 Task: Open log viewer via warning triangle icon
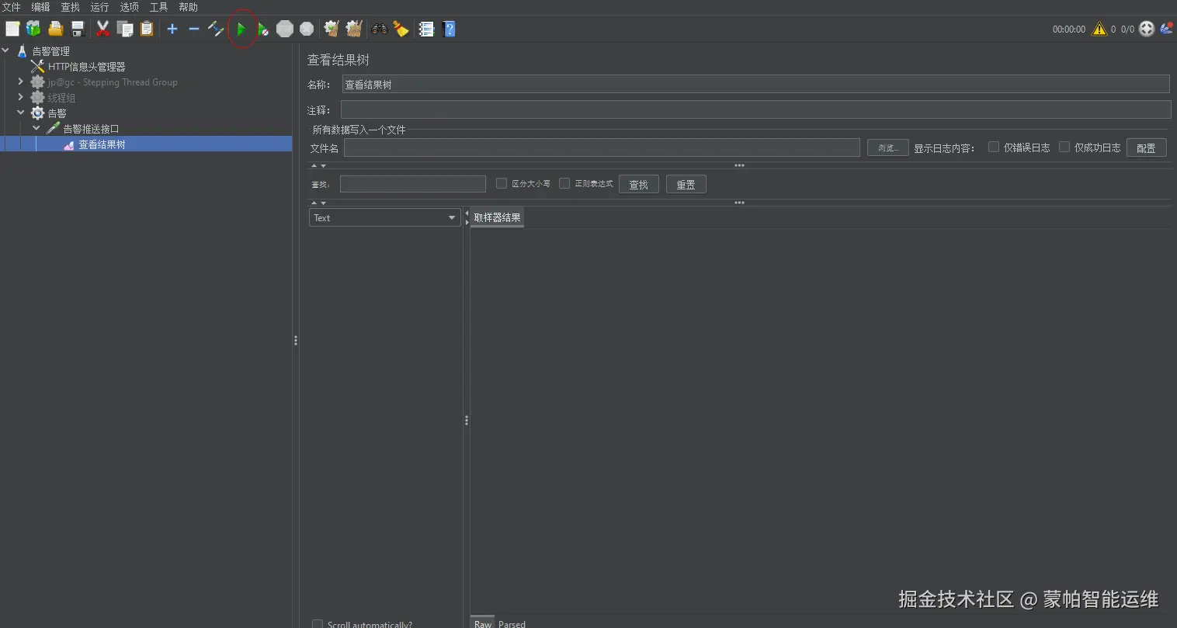point(1099,29)
